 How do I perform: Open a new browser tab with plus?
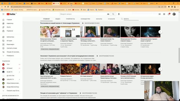coord(157,3)
